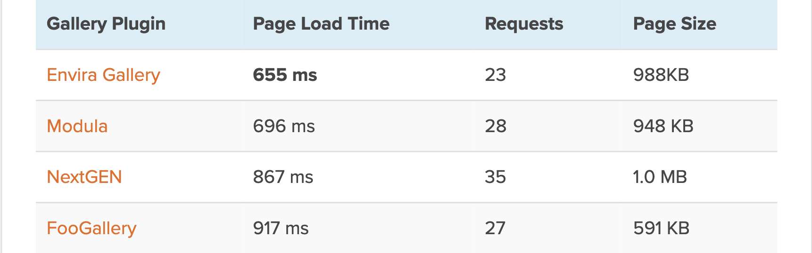Open the Modula plugin link
812x253 pixels.
77,126
